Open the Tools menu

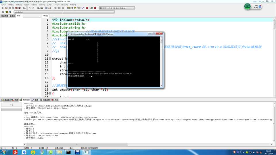(x=49, y=5)
